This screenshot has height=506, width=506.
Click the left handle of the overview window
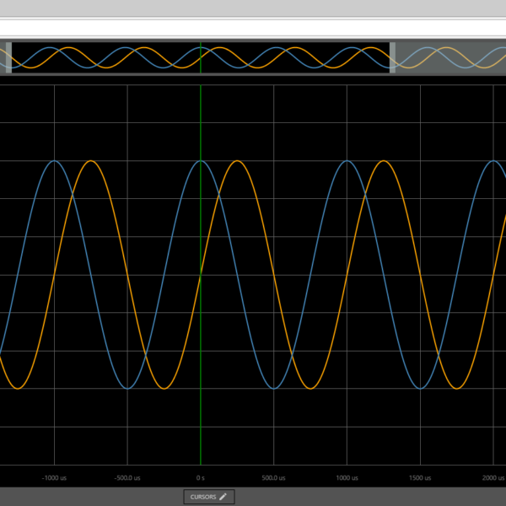pos(8,57)
